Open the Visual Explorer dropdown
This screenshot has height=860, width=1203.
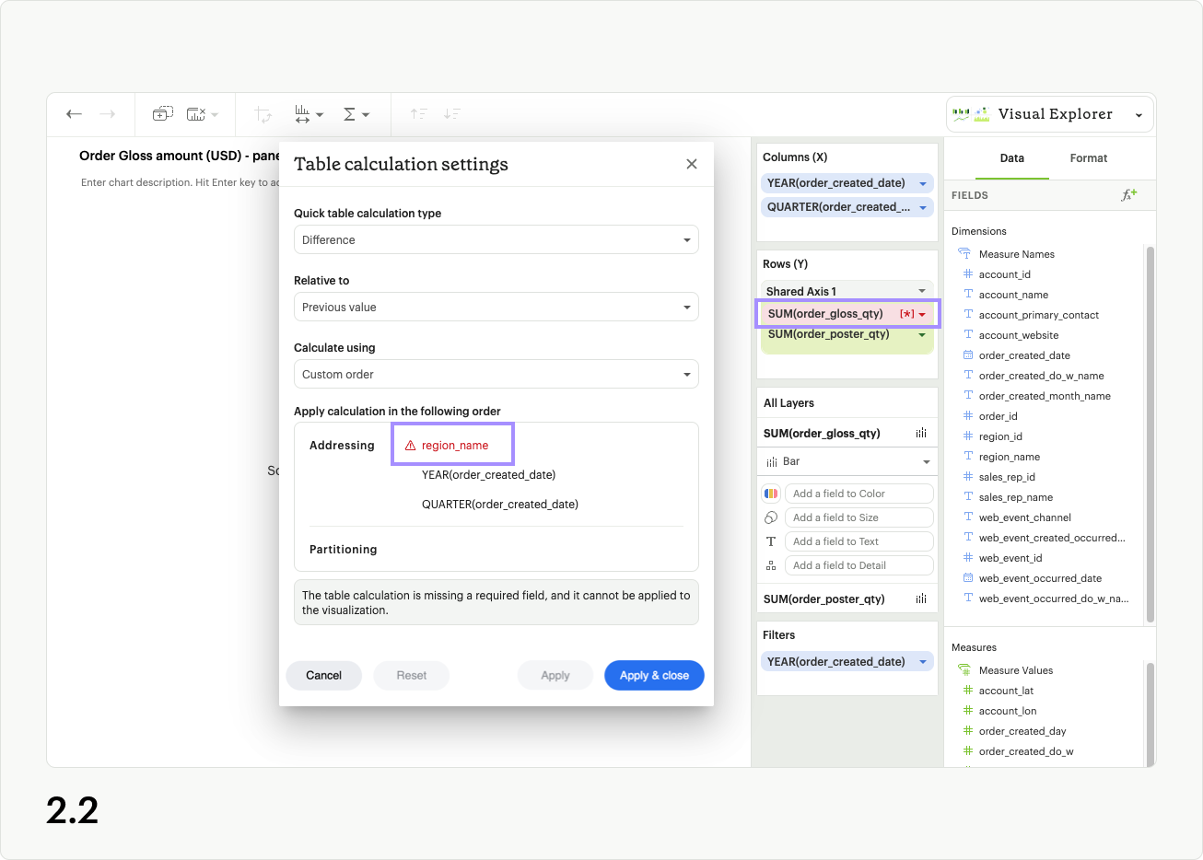(1049, 113)
